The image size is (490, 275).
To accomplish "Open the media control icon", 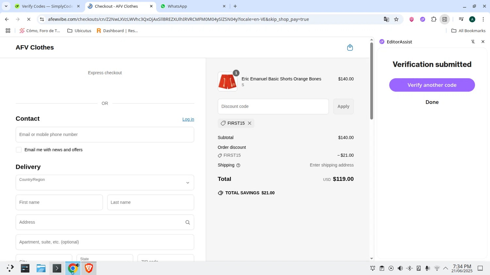I will [x=461, y=19].
